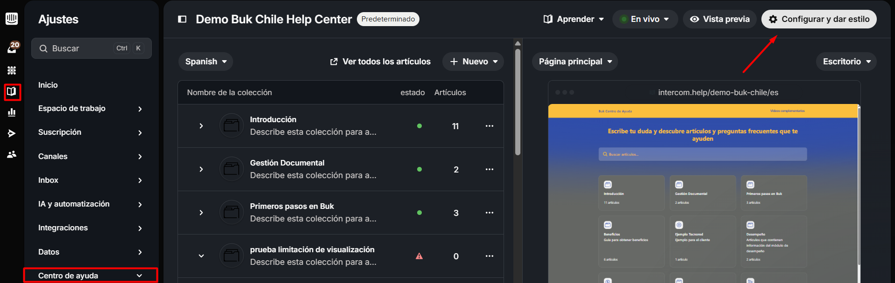
Task: Click the Buscar search field
Action: tap(92, 48)
